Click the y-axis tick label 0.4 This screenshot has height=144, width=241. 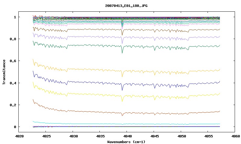coord(13,83)
